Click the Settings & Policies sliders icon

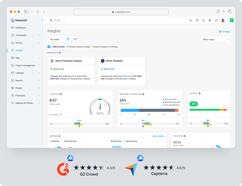coord(12,103)
